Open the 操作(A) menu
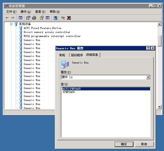This screenshot has height=151, width=164. point(26,12)
